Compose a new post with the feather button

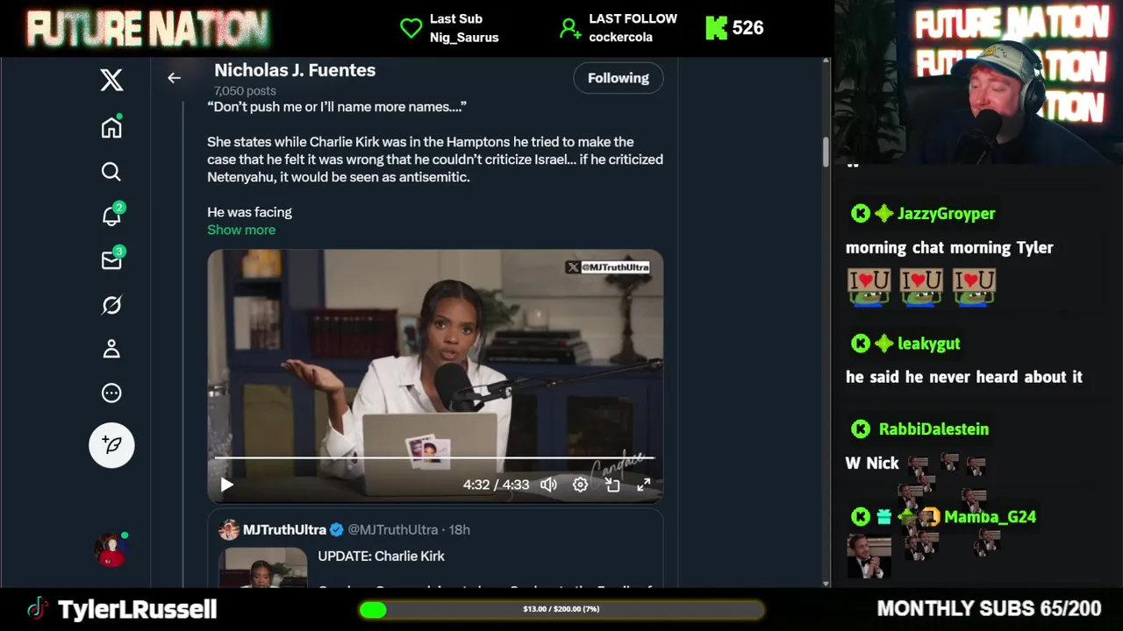coord(111,445)
